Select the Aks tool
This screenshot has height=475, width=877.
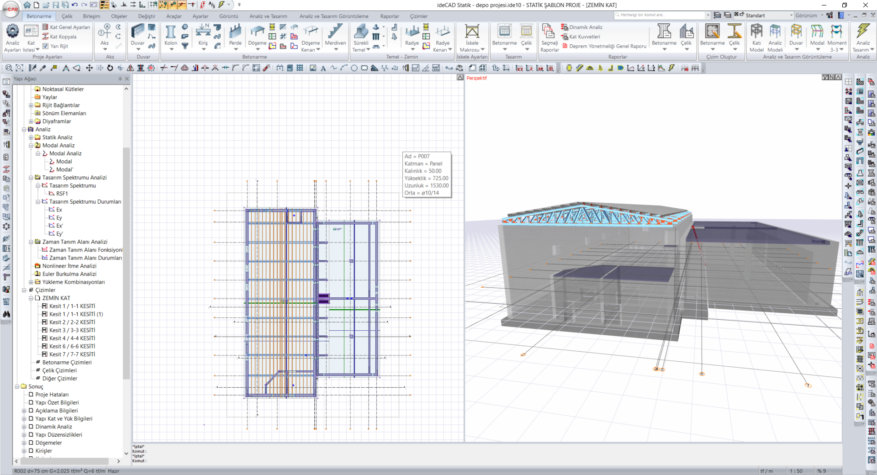point(105,36)
